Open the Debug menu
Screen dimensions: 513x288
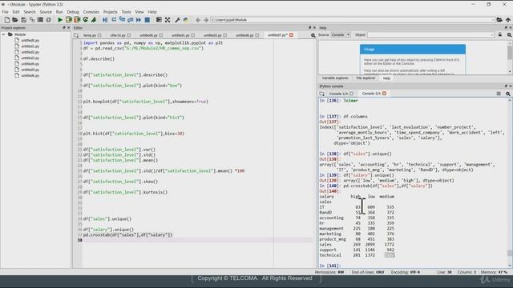[x=73, y=12]
